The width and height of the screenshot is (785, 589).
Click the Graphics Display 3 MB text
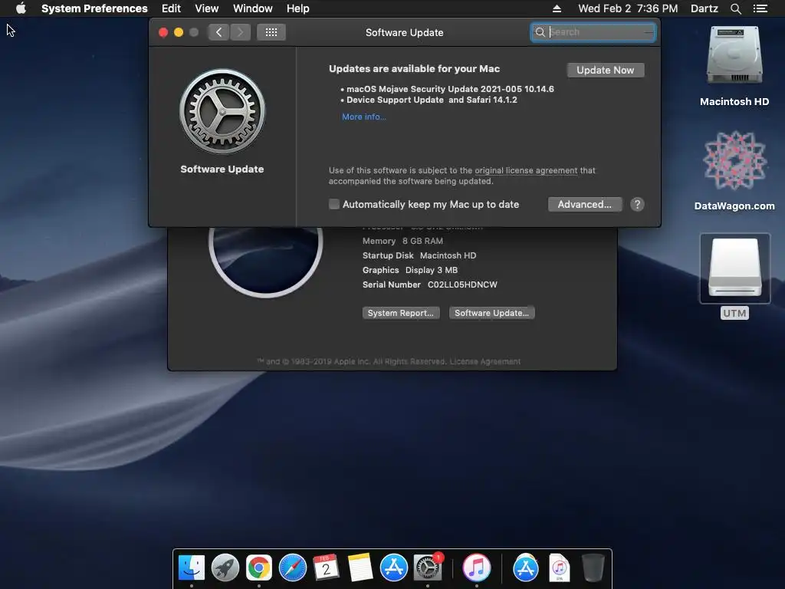(410, 270)
